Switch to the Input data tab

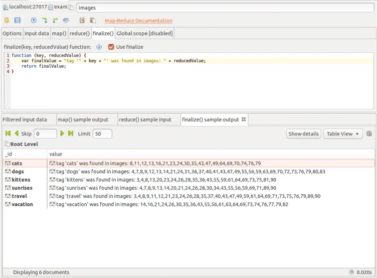(x=37, y=33)
